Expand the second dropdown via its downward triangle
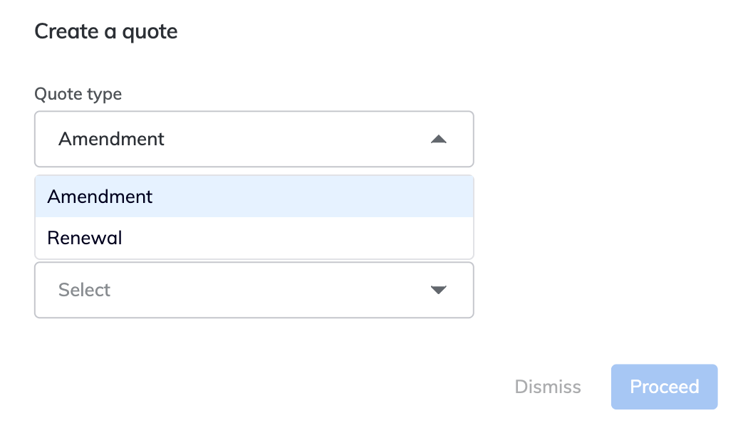738x423 pixels. point(439,290)
